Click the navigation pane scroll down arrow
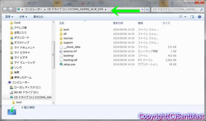The height and width of the screenshot is (121, 206). pos(53,103)
